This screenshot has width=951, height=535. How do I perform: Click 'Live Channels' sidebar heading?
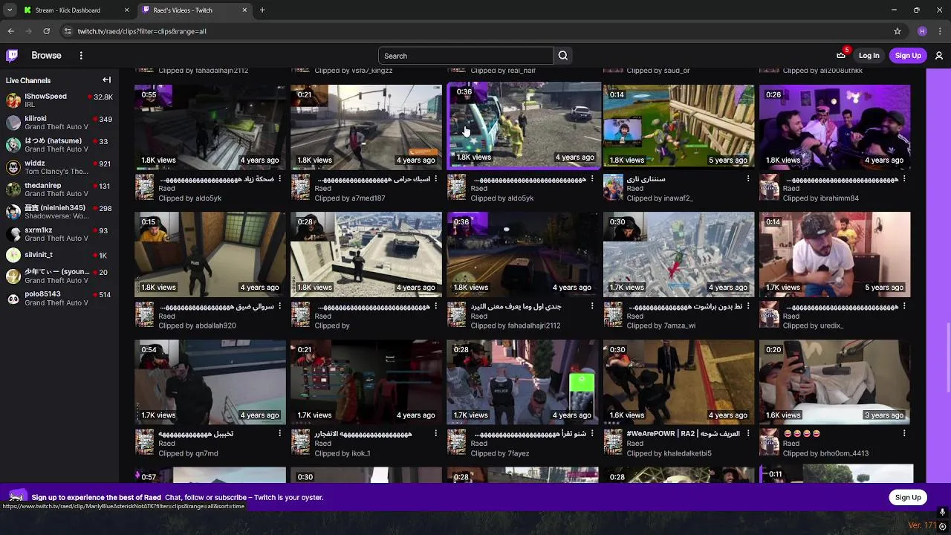tap(28, 80)
